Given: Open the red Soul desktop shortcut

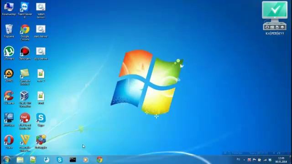Looking at the screenshot, I should [25, 121].
